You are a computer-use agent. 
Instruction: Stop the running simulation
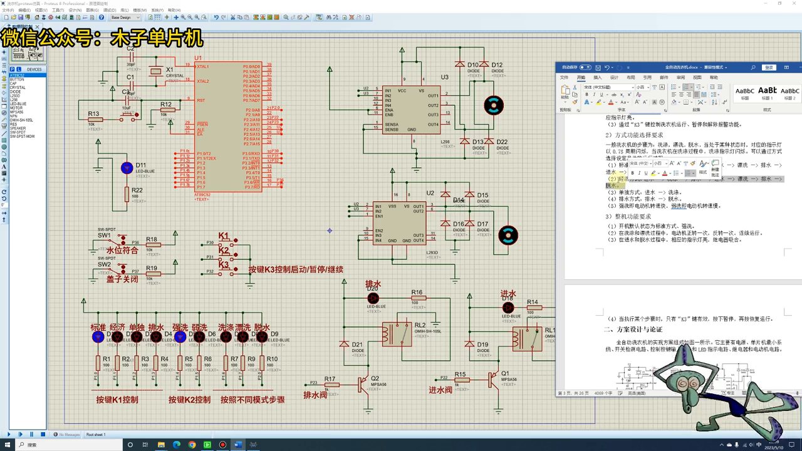pos(43,434)
